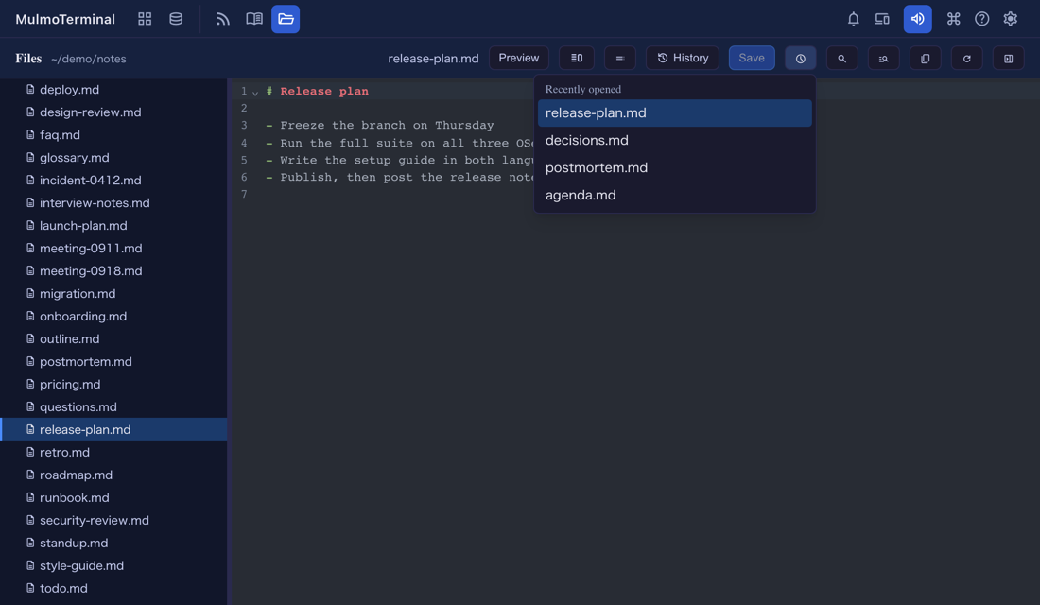Click the search magnifier icon
Screen dimensions: 1040x605
coord(841,58)
